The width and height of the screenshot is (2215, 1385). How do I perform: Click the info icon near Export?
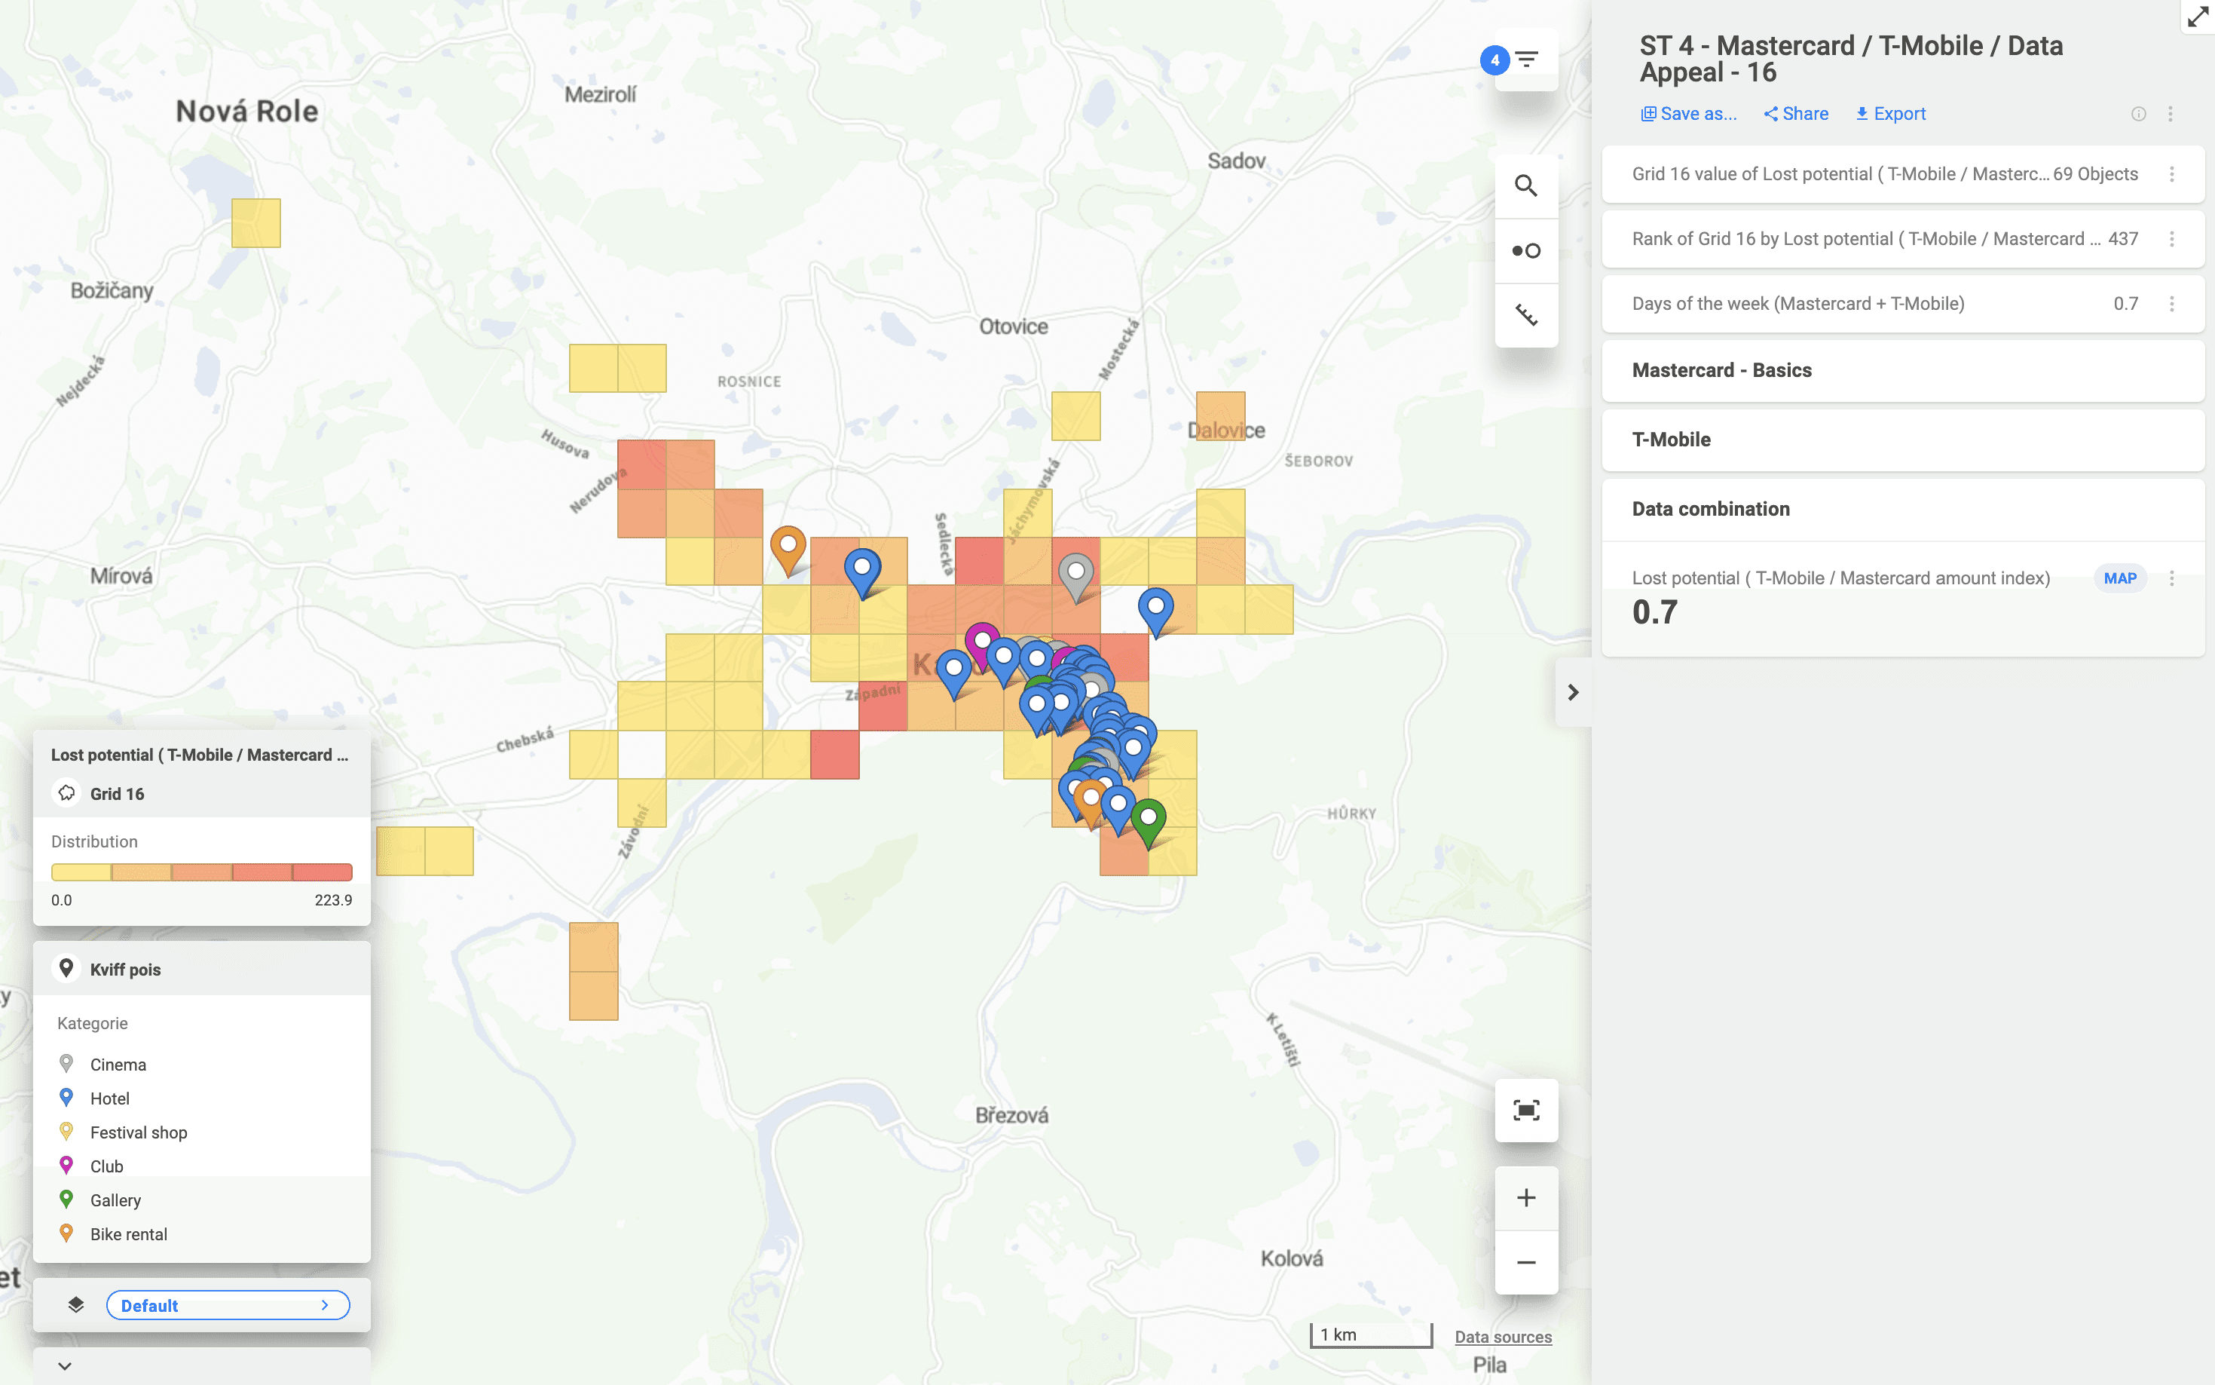click(2139, 114)
